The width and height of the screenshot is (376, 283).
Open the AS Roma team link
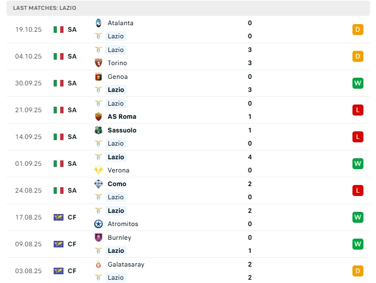pyautogui.click(x=122, y=117)
